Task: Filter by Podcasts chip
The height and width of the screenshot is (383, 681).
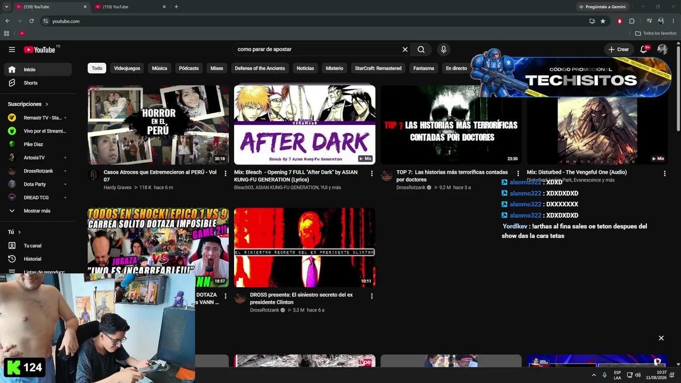Action: (x=189, y=68)
